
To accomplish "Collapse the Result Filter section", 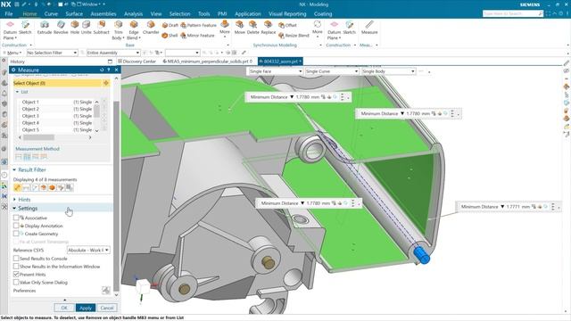I will tap(14, 170).
